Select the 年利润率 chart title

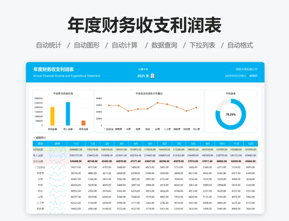click(231, 93)
